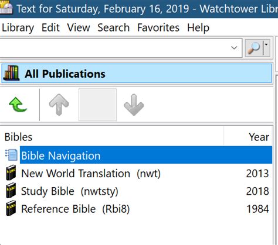Screen dimensions: 278x245
Task: Click the green back arrow icon
Action: point(18,105)
